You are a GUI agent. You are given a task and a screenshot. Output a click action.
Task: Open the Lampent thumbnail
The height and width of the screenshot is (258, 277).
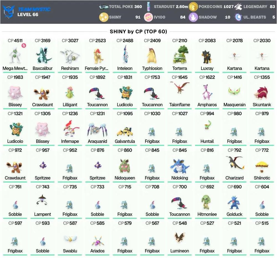[x=42, y=200]
